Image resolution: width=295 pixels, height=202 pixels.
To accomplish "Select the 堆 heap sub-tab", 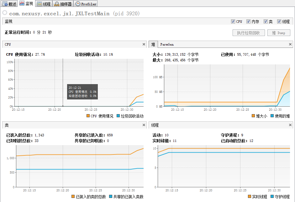I will tap(153, 44).
